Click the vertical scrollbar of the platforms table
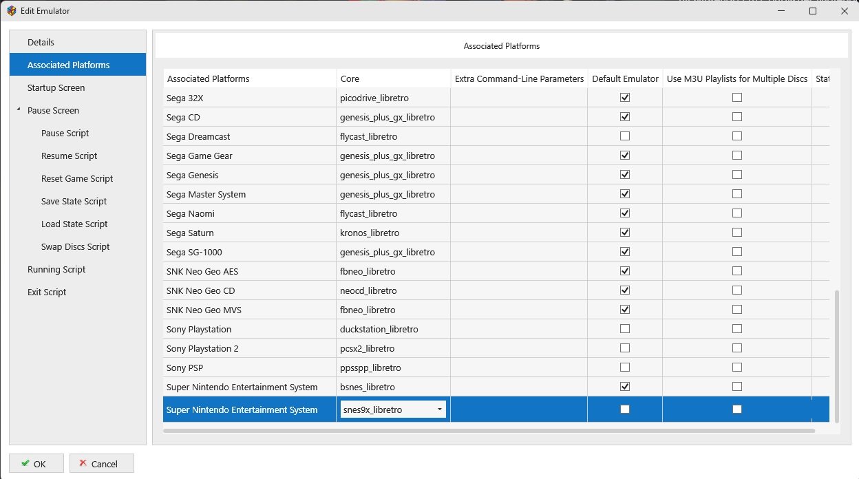 pos(837,356)
